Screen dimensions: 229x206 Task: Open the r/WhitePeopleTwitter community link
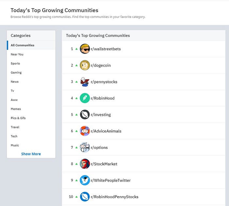click(111, 181)
